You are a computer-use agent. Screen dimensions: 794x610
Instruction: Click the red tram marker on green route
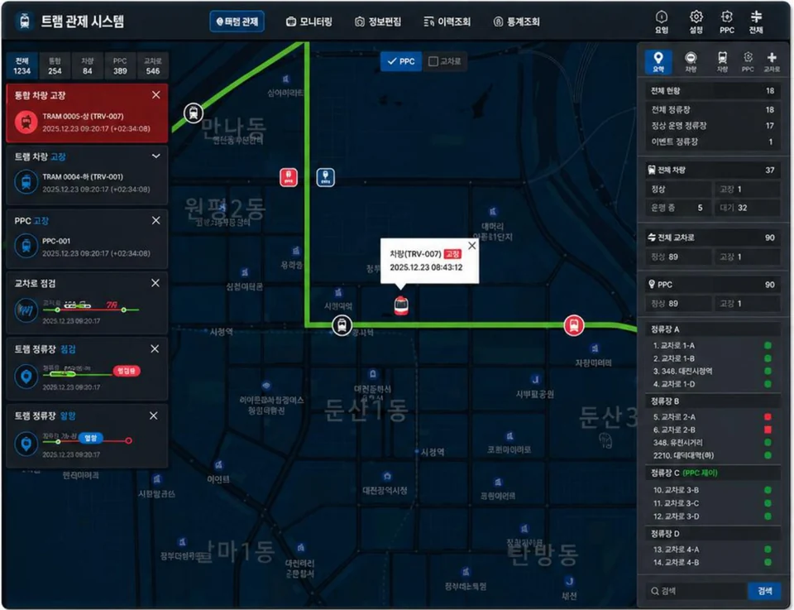tap(574, 325)
